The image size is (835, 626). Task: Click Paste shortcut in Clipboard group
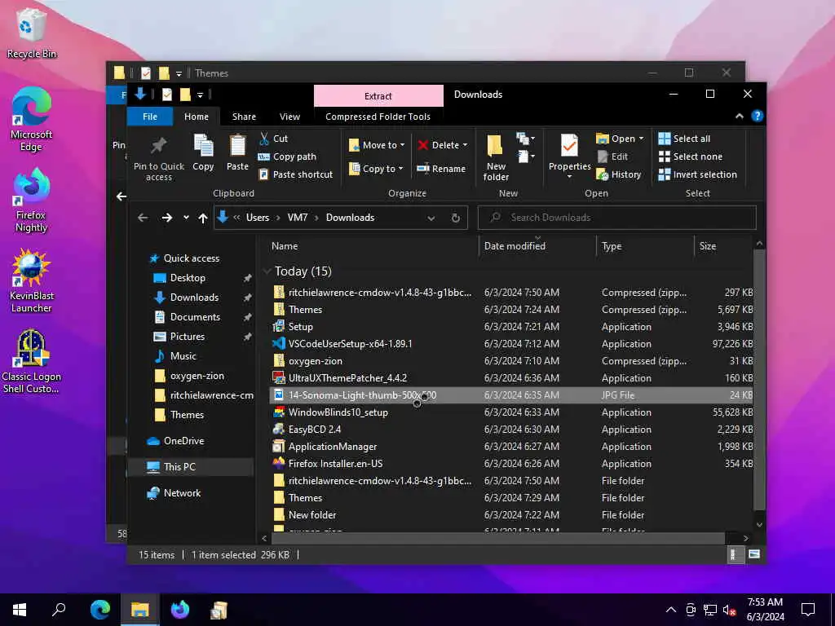(295, 174)
